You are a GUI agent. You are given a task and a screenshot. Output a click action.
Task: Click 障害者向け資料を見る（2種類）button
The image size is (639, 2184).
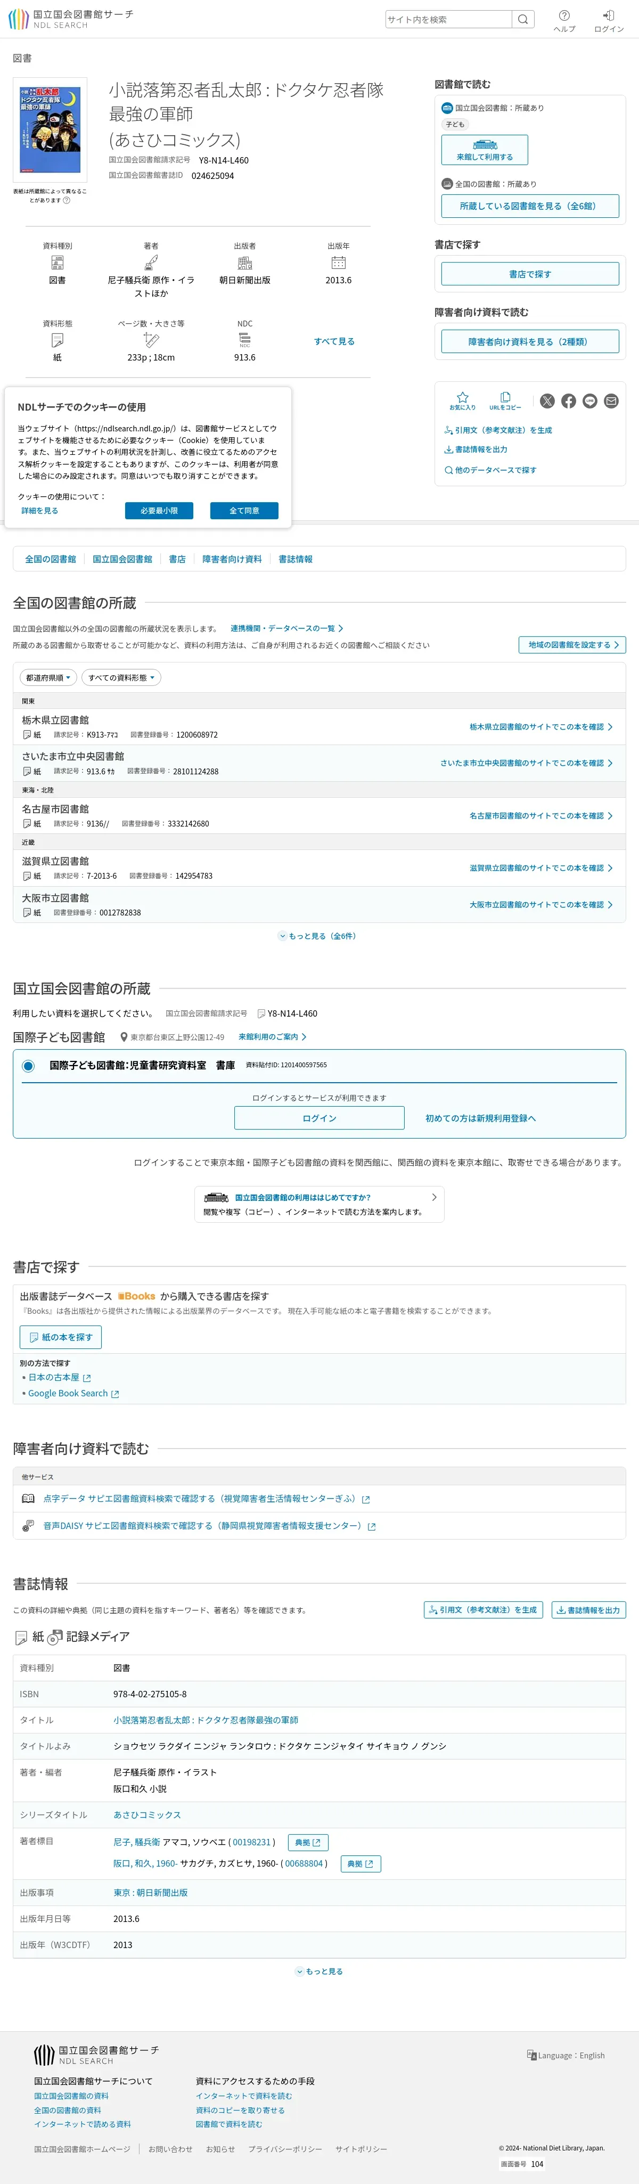click(530, 342)
